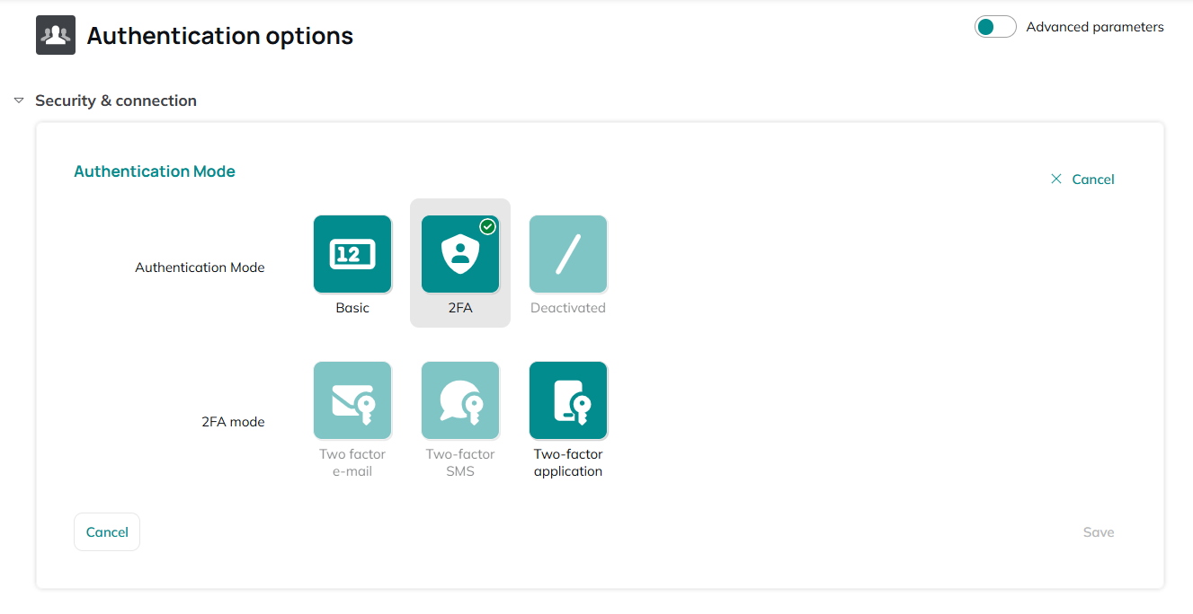Select the Deactivated slash icon
Image resolution: width=1193 pixels, height=614 pixels.
tap(568, 254)
